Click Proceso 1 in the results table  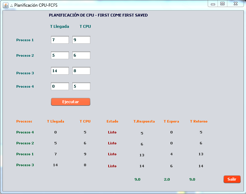point(25,154)
